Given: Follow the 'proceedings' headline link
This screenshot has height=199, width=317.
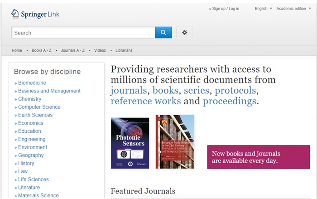Looking at the screenshot, I should (x=230, y=101).
